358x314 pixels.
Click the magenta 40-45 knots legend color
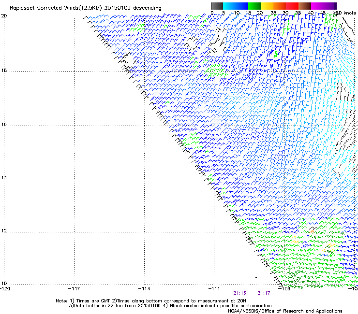(x=317, y=6)
